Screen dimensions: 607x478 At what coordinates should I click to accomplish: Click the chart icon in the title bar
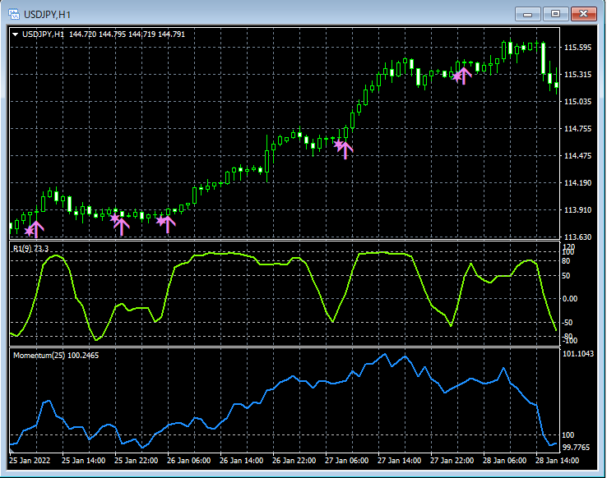(x=15, y=14)
